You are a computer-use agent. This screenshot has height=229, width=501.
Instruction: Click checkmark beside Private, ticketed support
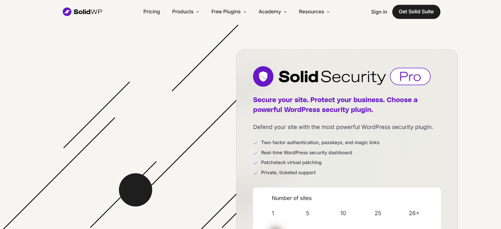point(255,173)
